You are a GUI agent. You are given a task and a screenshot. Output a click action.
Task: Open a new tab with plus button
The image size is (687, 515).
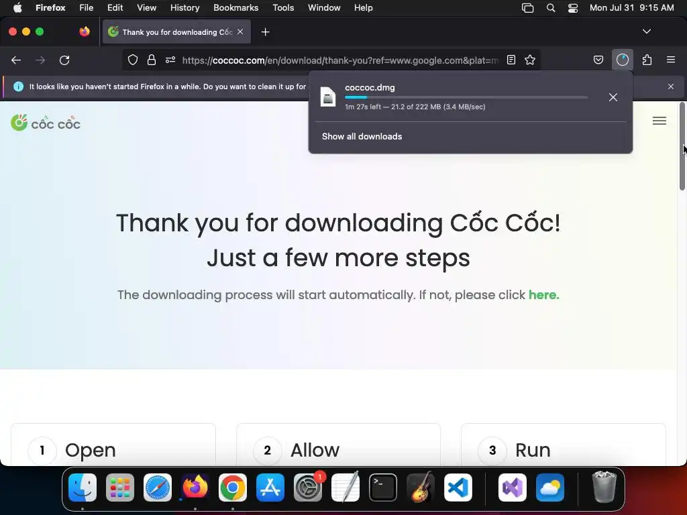[265, 32]
